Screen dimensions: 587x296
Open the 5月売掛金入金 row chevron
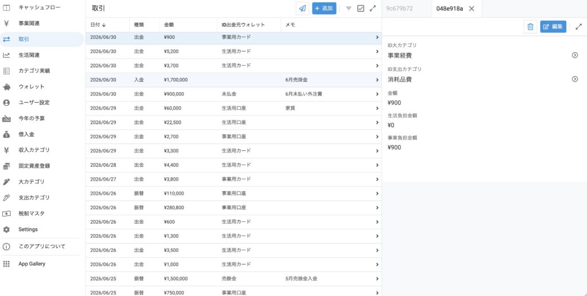[x=377, y=279]
